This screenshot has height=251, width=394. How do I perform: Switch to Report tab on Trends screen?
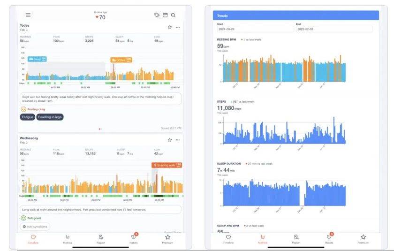pyautogui.click(x=296, y=238)
